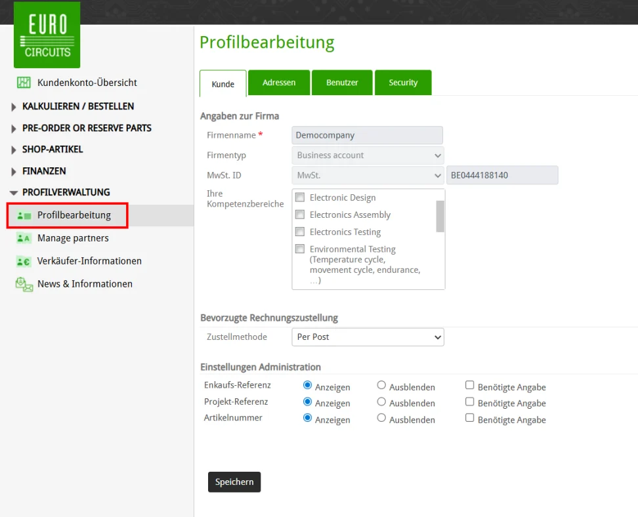Click the Firmenname input field
The image size is (638, 517).
point(367,135)
